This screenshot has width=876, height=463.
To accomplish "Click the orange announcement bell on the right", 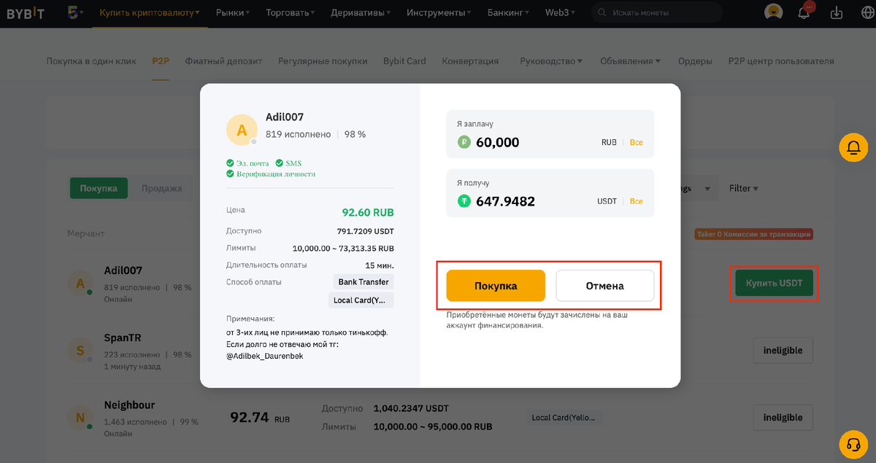I will pos(853,147).
